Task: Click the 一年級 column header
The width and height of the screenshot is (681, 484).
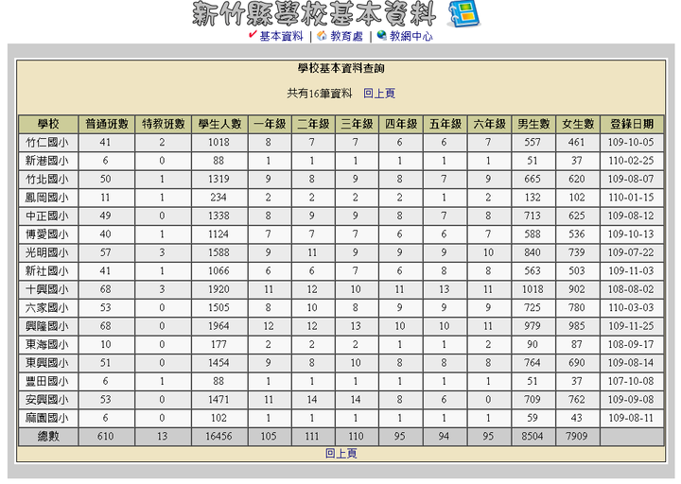Action: point(270,124)
